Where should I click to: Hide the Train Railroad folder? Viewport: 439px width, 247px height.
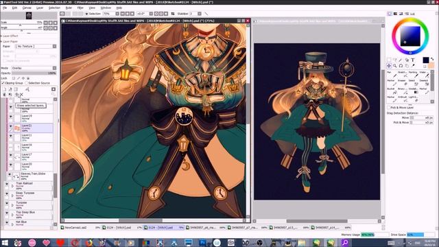click(7, 185)
